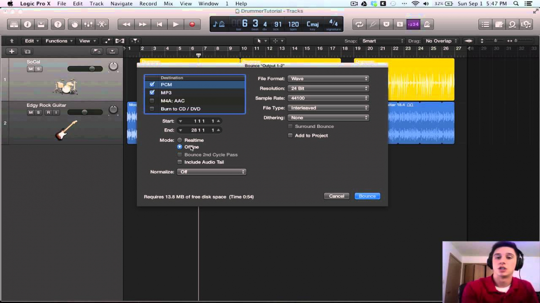
Task: Open the Mix menu
Action: 168,4
